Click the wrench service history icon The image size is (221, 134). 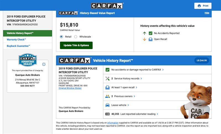coord(107,79)
